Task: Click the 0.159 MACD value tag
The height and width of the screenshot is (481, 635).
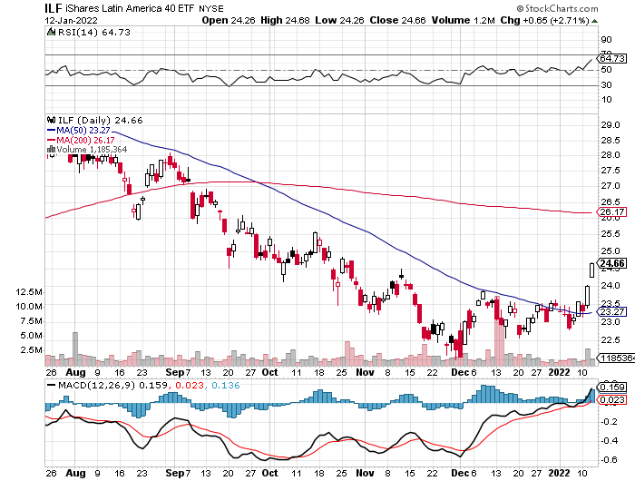Action: pos(612,387)
